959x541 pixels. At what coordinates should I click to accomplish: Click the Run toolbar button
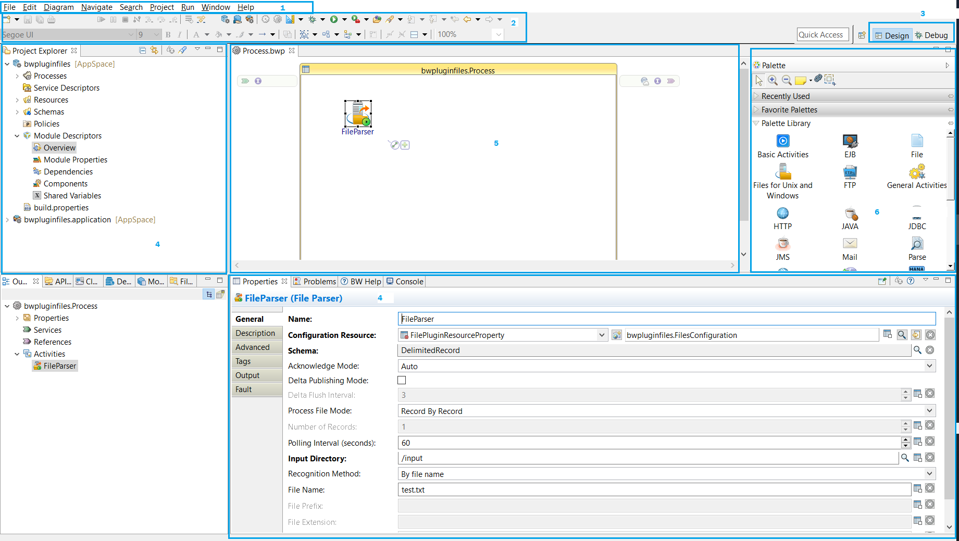(x=334, y=19)
